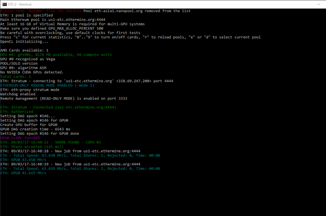Click green line 'Total cards: 1'

(16, 76)
